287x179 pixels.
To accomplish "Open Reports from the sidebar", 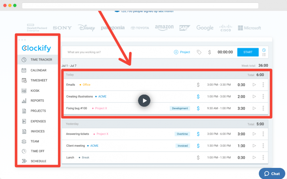I will tap(38, 101).
